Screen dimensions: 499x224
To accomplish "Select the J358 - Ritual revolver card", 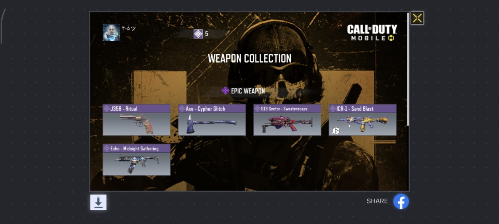I will point(137,120).
